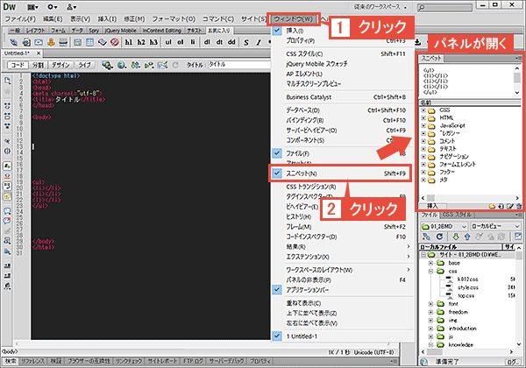Click the red circular no-symbol icon in Insert bar
This screenshot has height=368, width=526.
(x=115, y=42)
